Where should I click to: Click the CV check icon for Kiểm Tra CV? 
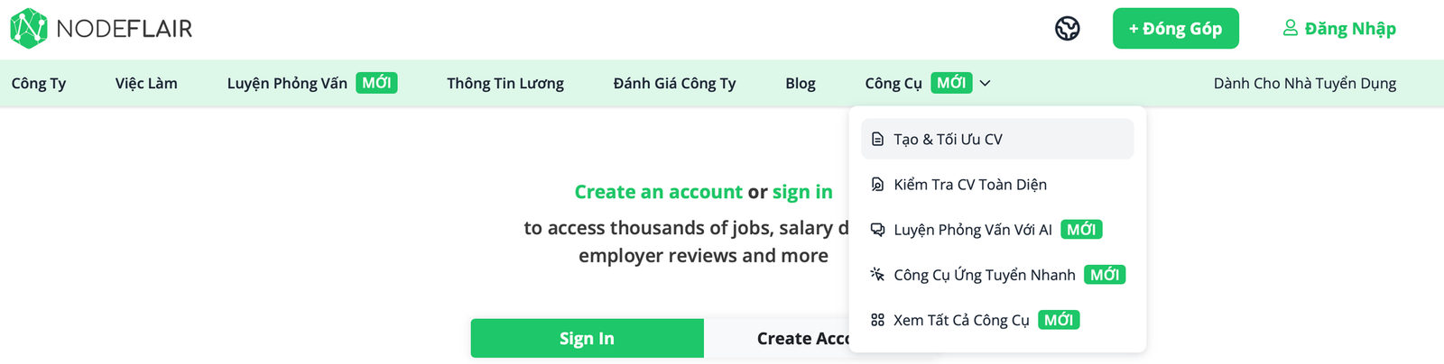(x=877, y=185)
